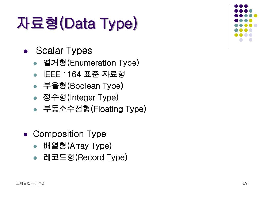Screen dimensions: 263x197
Task: Click the teal bullet before Enumeration Type
Action: coord(35,64)
